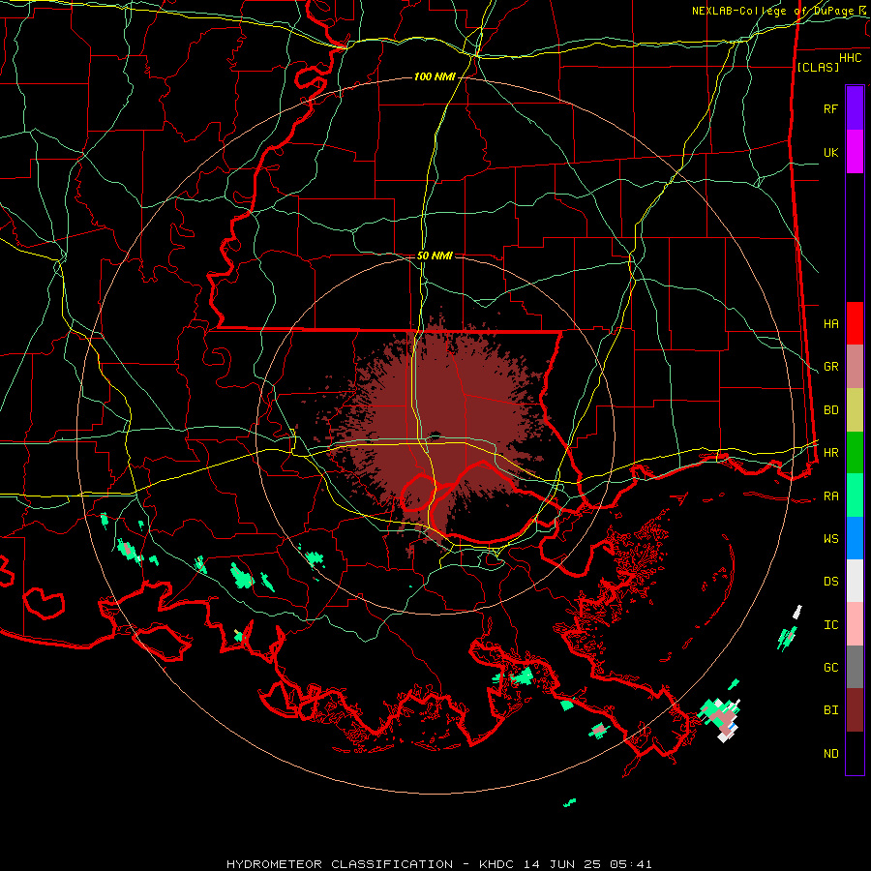Click the WS legend label

pos(830,539)
